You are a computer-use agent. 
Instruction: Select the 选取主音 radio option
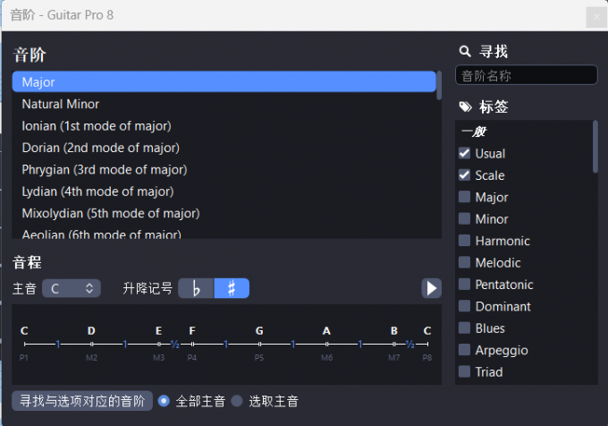coord(237,401)
